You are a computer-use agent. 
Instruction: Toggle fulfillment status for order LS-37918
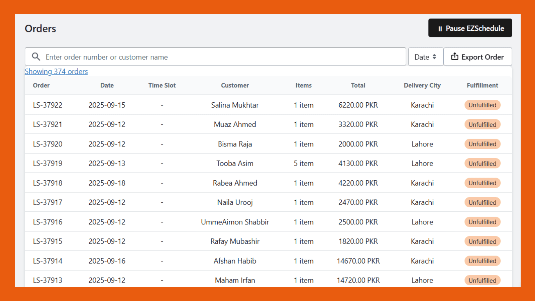(x=482, y=183)
